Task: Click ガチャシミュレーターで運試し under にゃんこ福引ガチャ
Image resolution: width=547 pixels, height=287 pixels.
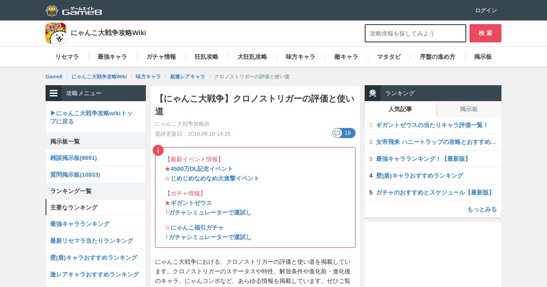Action: click(210, 237)
